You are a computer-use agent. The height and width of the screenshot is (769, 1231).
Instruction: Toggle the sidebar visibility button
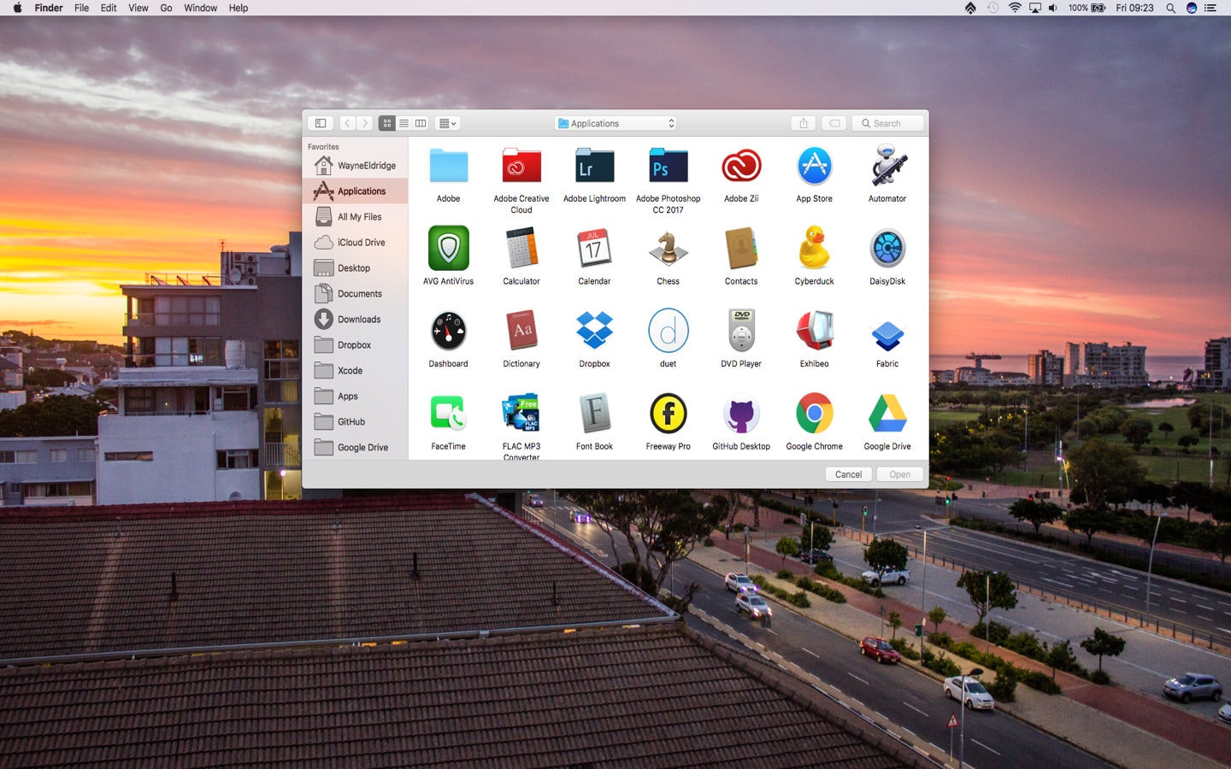(x=321, y=123)
